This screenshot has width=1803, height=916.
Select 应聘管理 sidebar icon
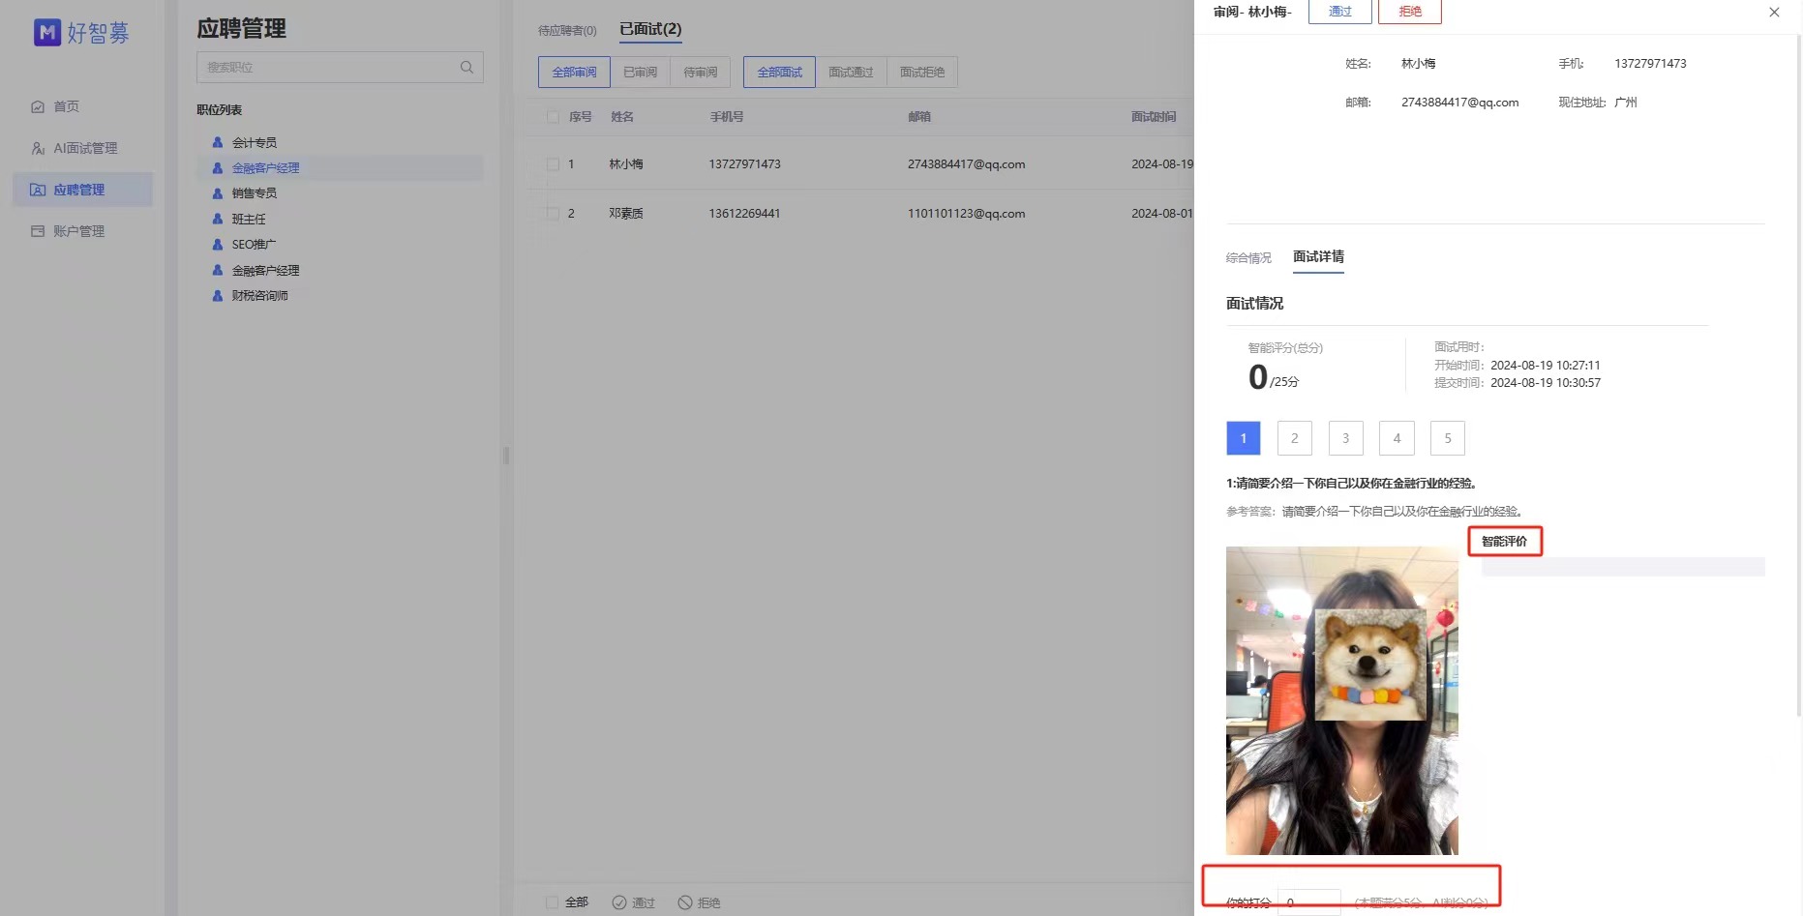pyautogui.click(x=38, y=190)
